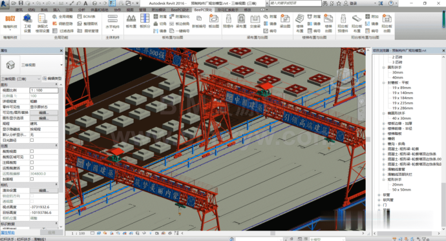Expand the 软管 tree node

pos(379,195)
